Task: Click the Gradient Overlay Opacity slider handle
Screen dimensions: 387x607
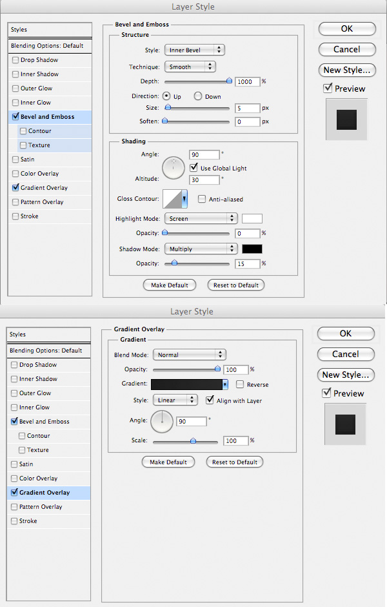Action: pyautogui.click(x=217, y=369)
